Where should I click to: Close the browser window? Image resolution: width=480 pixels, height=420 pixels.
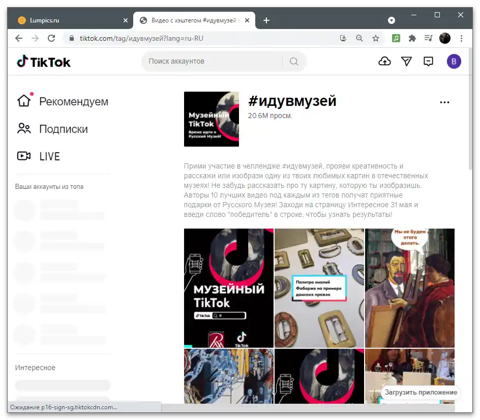tap(460, 15)
